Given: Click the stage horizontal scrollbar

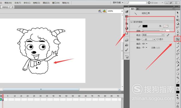Looking at the screenshot, I should [41, 89].
